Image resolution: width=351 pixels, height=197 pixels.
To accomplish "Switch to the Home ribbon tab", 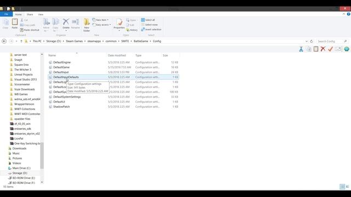I will click(x=18, y=15).
